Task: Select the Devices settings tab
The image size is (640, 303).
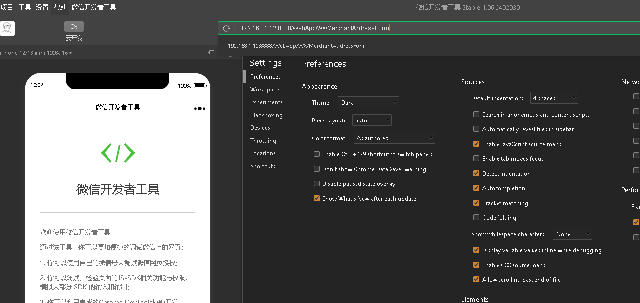Action: point(260,128)
